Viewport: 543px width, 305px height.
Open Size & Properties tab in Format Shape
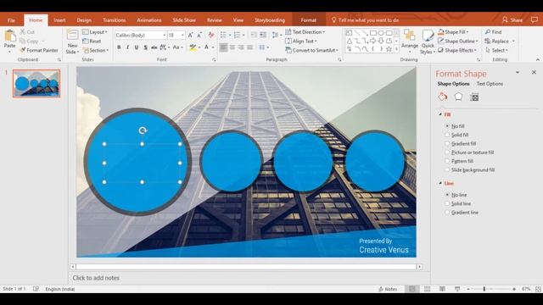click(x=474, y=97)
